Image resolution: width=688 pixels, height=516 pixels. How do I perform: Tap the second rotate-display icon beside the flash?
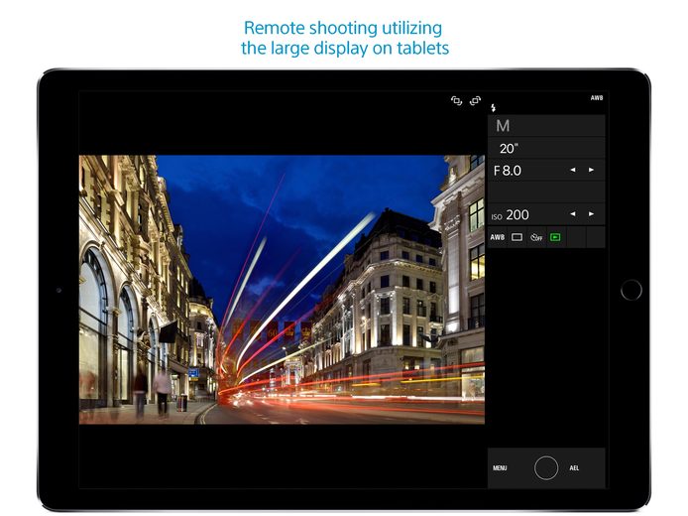click(x=475, y=101)
